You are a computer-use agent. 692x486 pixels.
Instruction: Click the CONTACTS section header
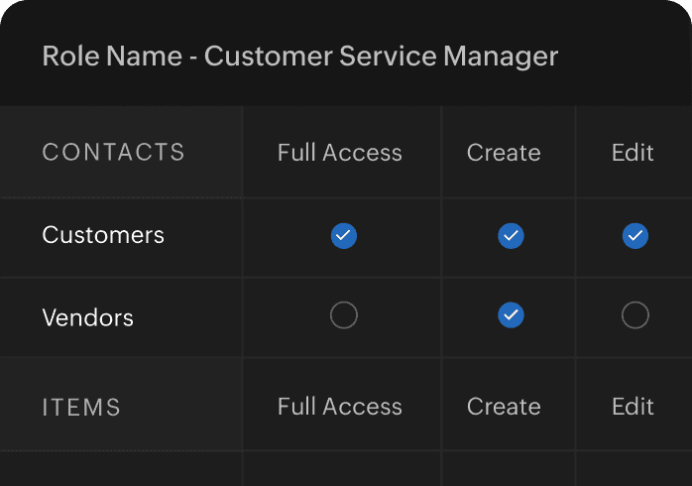pos(113,153)
